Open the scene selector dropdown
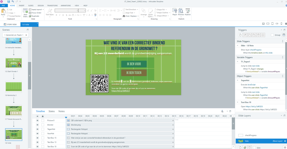This screenshot has height=149, width=287. [x=16, y=35]
